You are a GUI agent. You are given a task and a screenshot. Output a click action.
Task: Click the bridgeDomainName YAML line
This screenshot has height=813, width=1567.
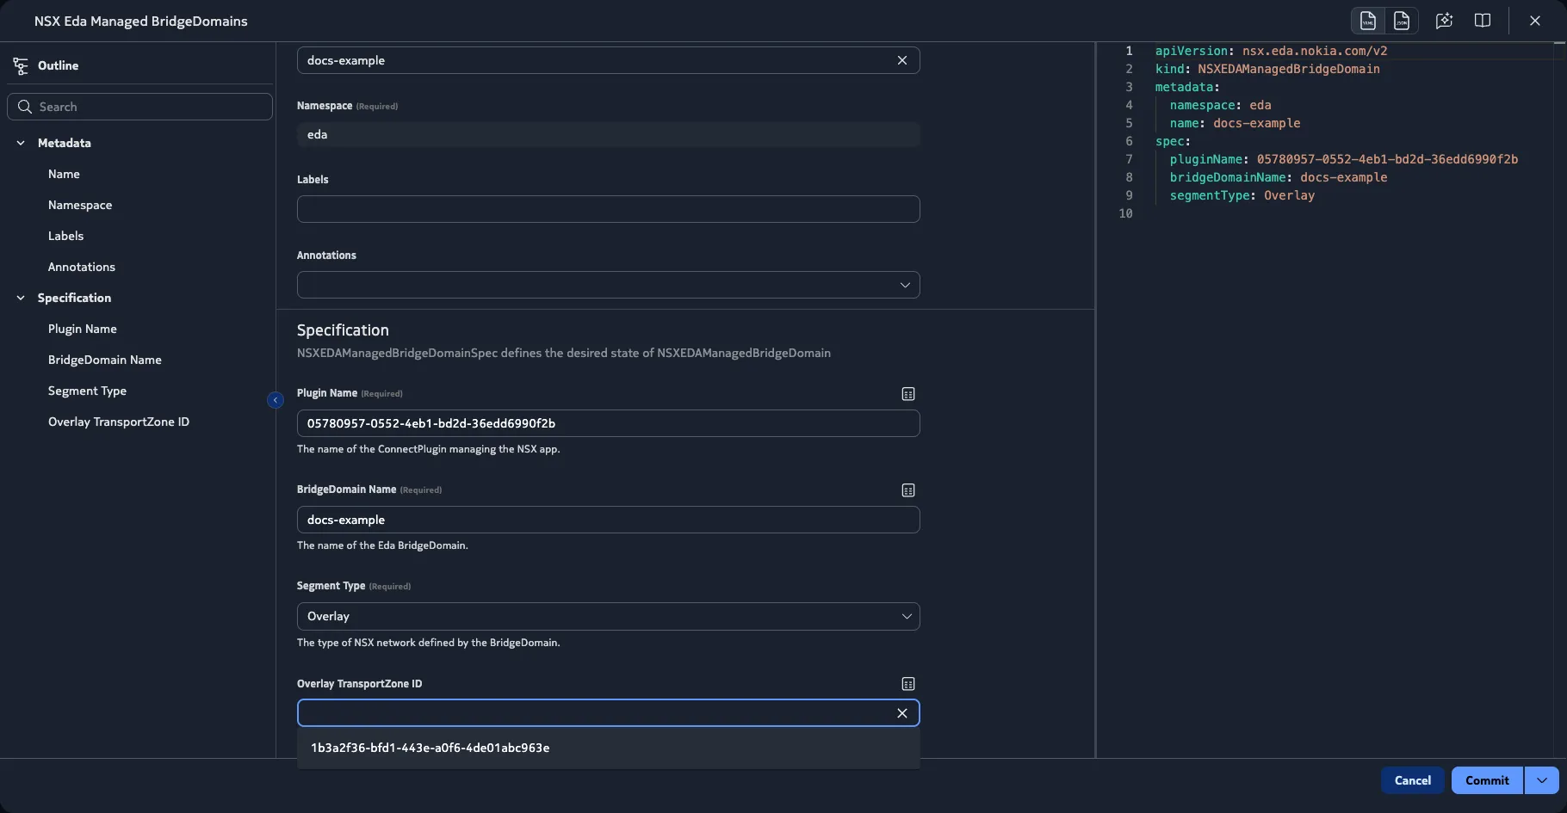coord(1278,177)
